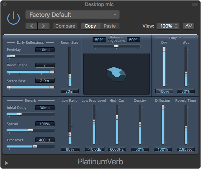Click the Low Ratio slider handle

tap(70, 135)
